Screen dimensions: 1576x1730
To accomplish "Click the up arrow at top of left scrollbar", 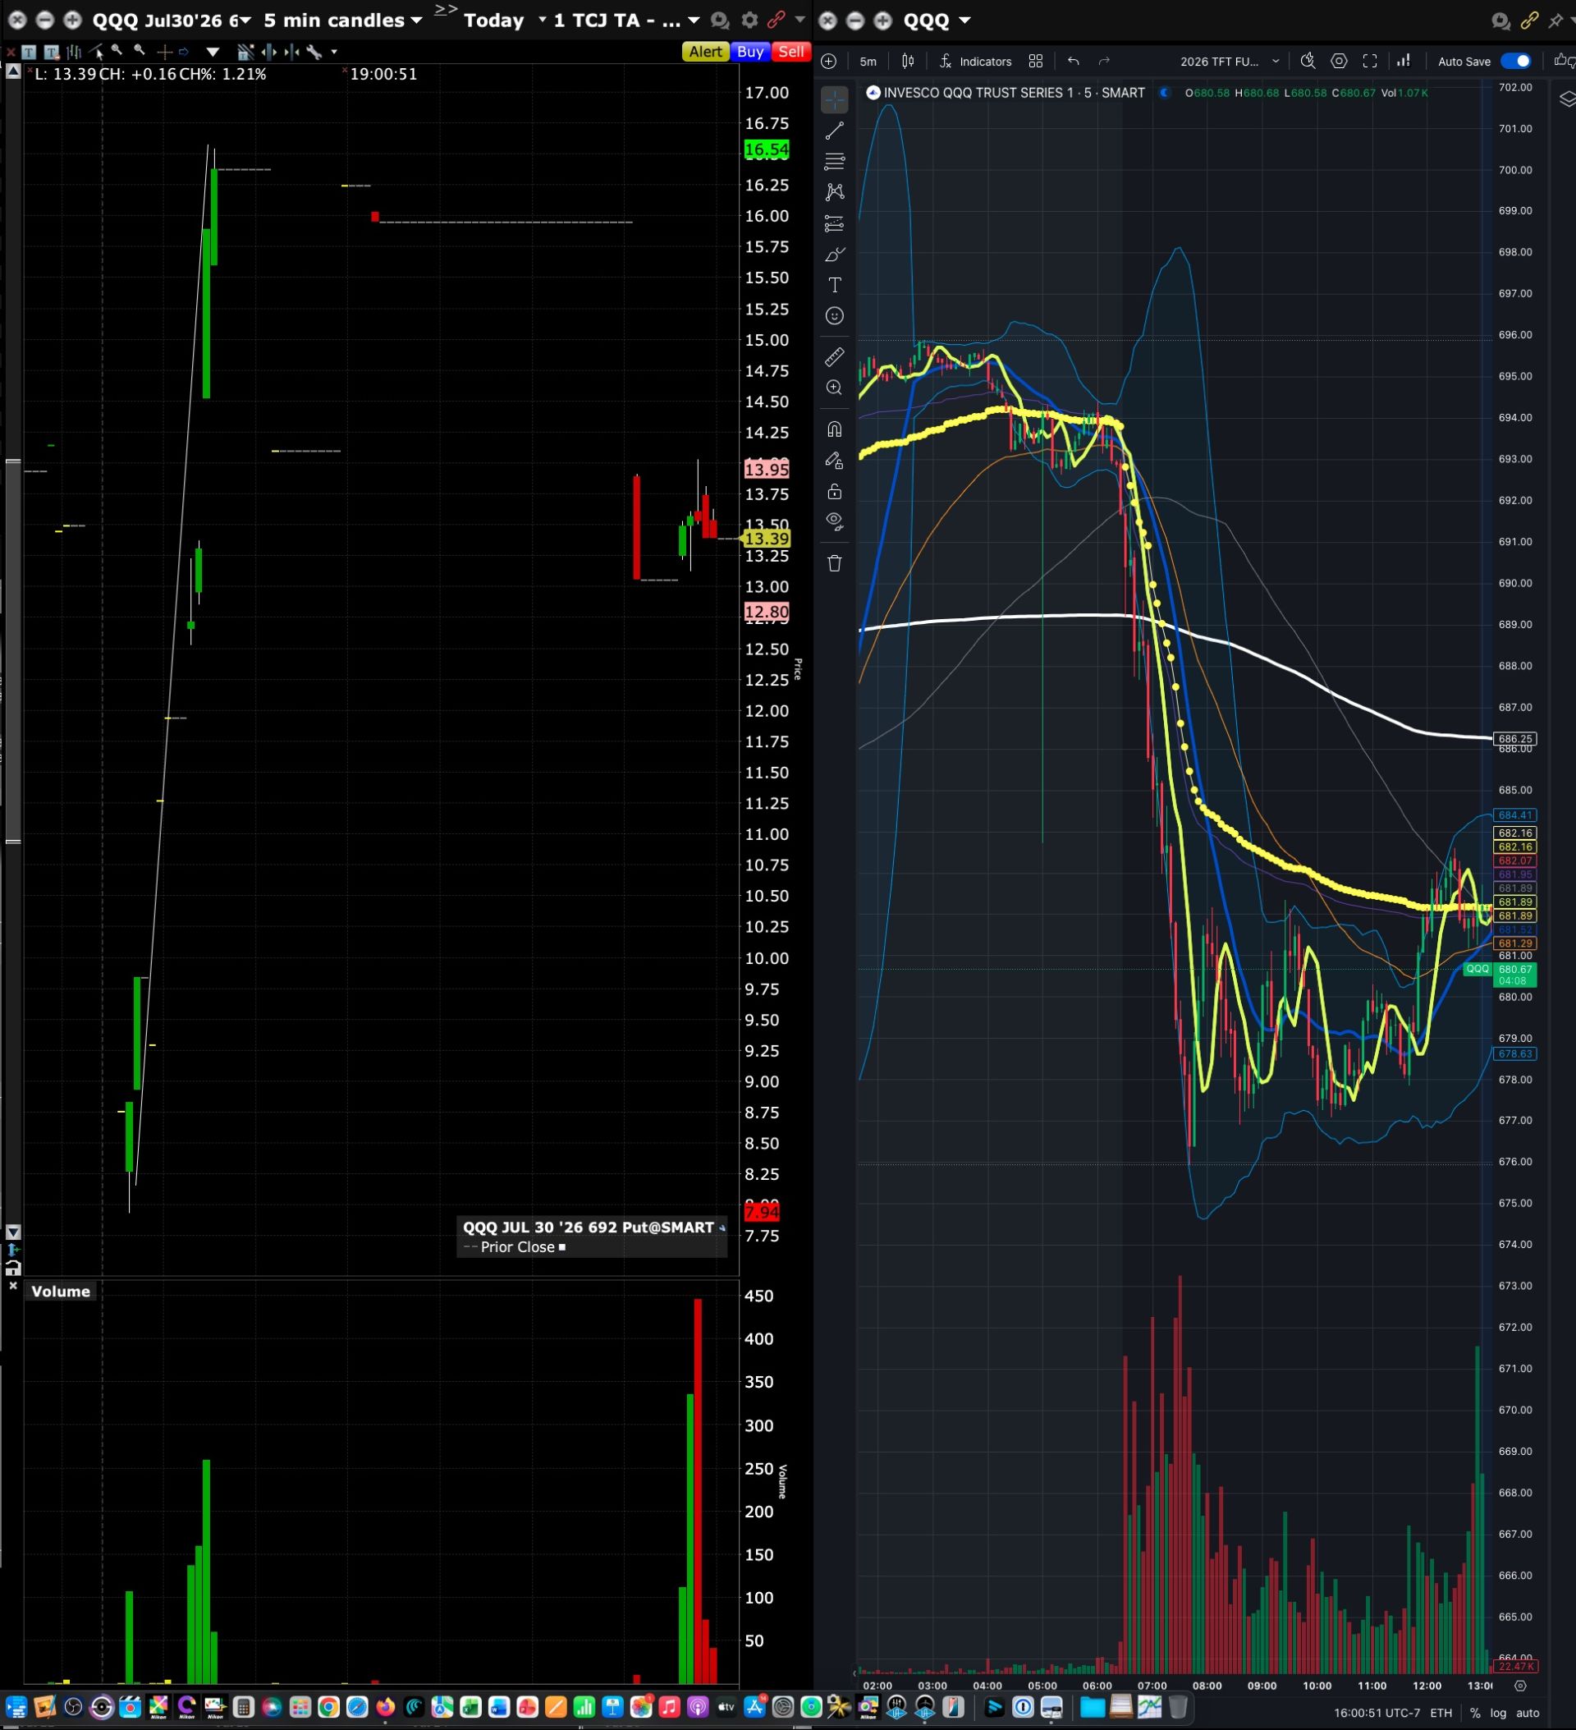I will click(x=13, y=72).
